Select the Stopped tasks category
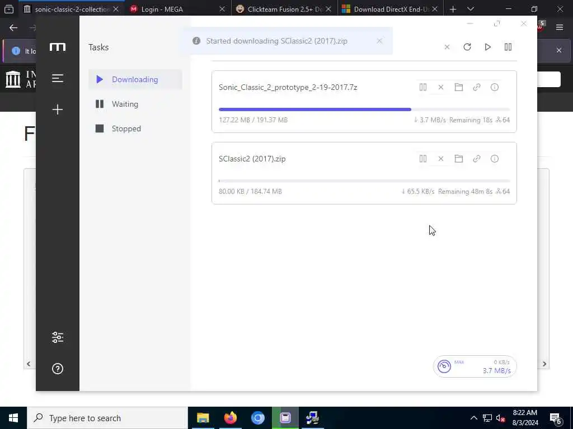 pos(135,129)
